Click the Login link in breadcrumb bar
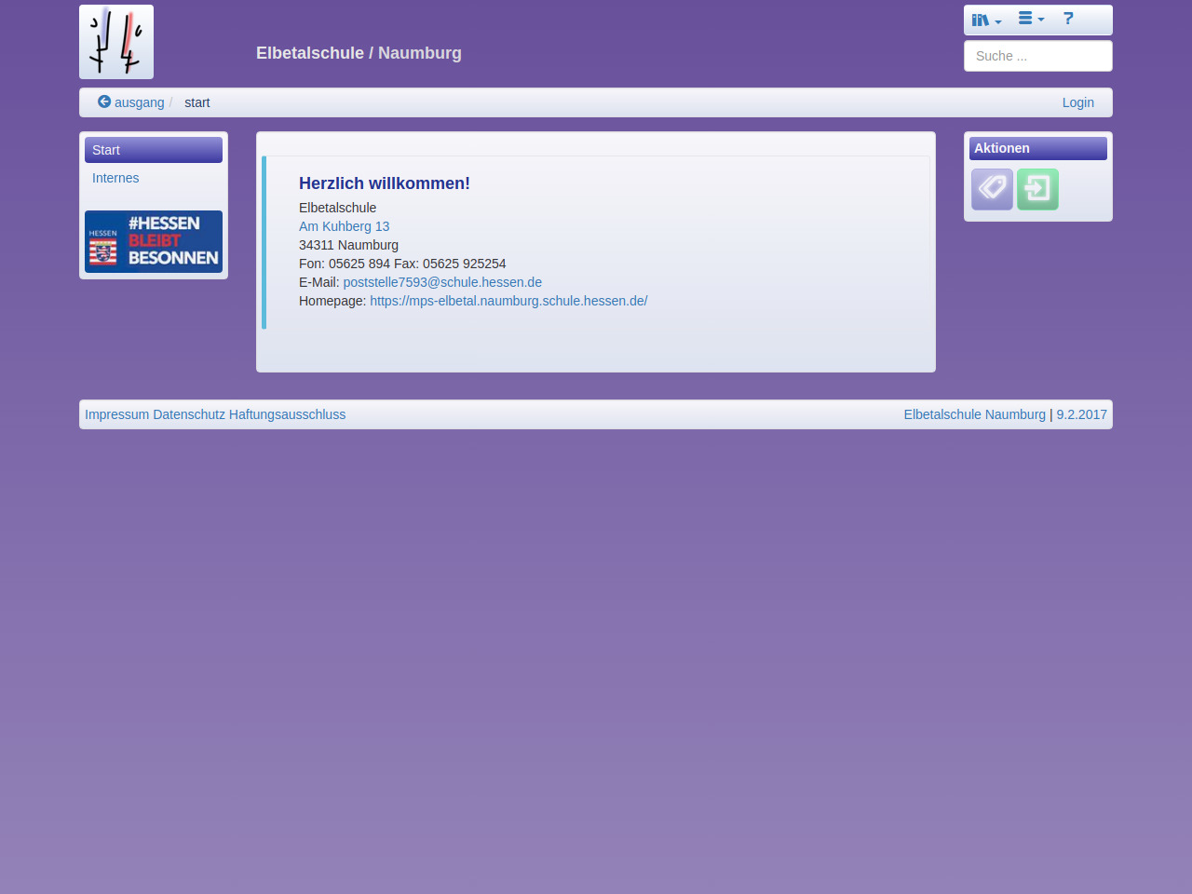The height and width of the screenshot is (894, 1192). [x=1077, y=102]
